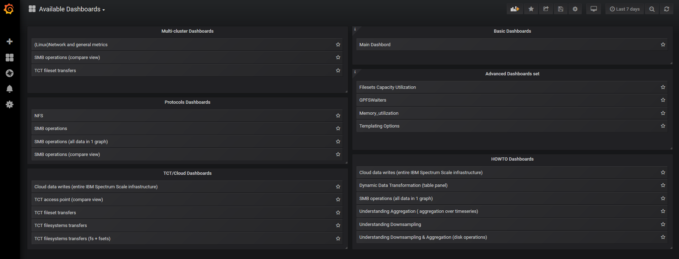Show info for Basic Dashboards panel corner
The width and height of the screenshot is (679, 259).
click(355, 29)
